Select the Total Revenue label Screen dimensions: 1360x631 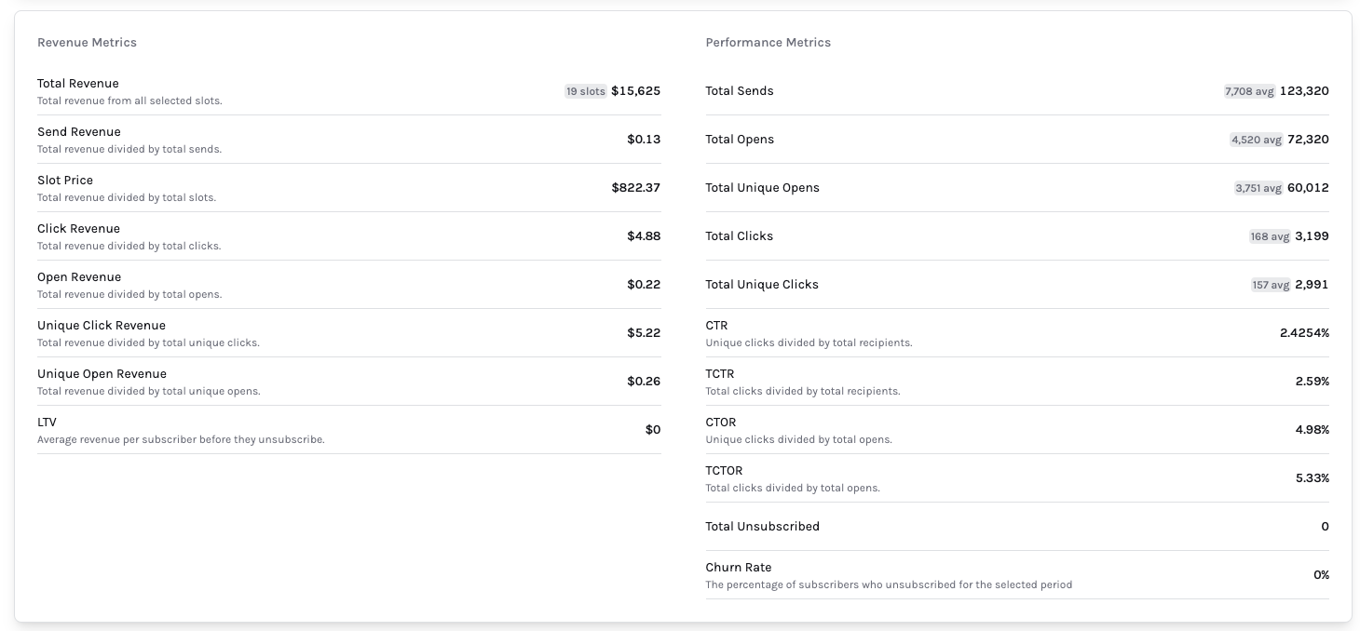(78, 84)
